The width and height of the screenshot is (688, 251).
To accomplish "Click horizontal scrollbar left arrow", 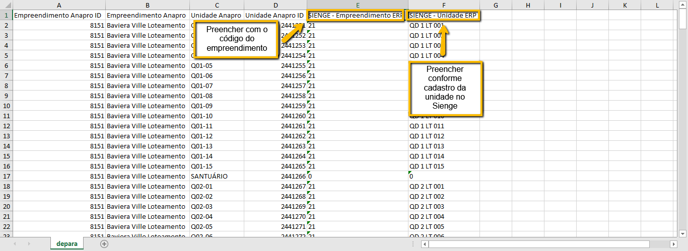I will coord(425,244).
